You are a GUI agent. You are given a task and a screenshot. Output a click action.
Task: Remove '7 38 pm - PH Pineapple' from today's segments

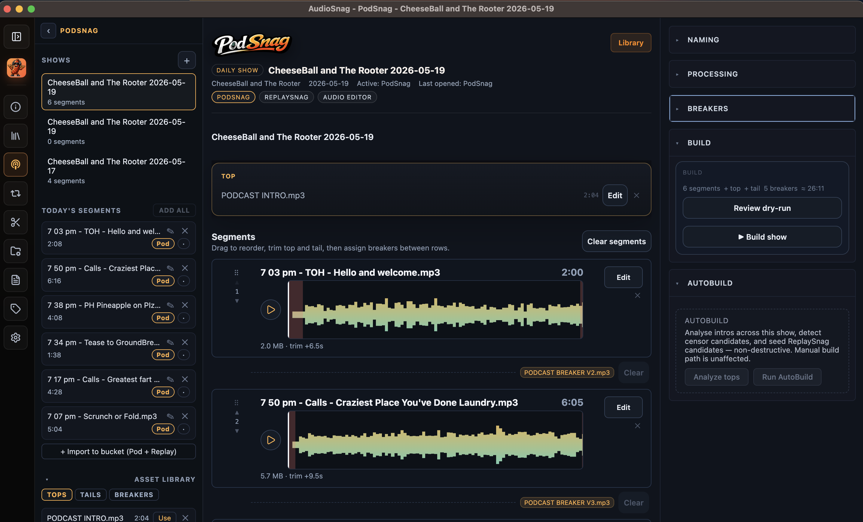(185, 305)
